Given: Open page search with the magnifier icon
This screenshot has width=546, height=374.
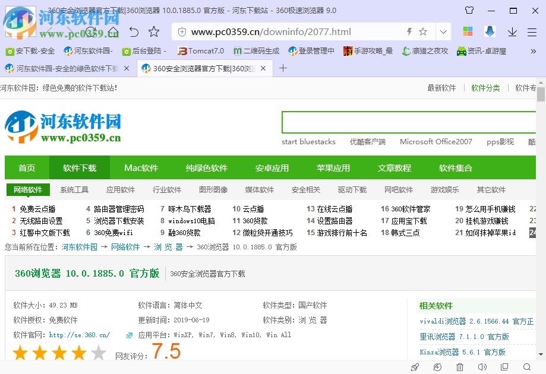Looking at the screenshot, I should [526, 367].
